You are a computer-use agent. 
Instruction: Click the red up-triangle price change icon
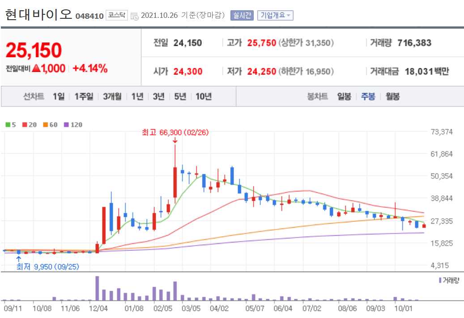click(36, 68)
